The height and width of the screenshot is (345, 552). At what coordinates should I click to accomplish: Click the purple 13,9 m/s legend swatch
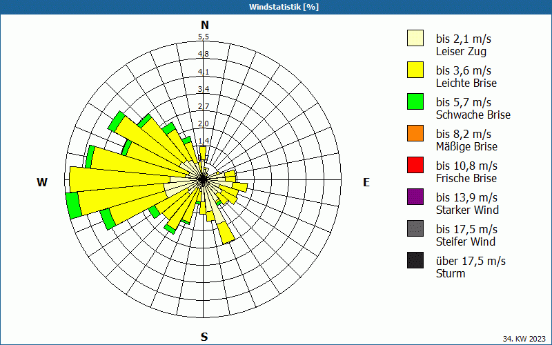(x=415, y=197)
